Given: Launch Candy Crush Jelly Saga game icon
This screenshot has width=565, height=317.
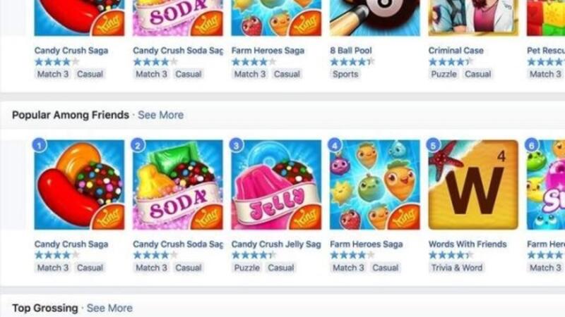Looking at the screenshot, I should point(276,185).
